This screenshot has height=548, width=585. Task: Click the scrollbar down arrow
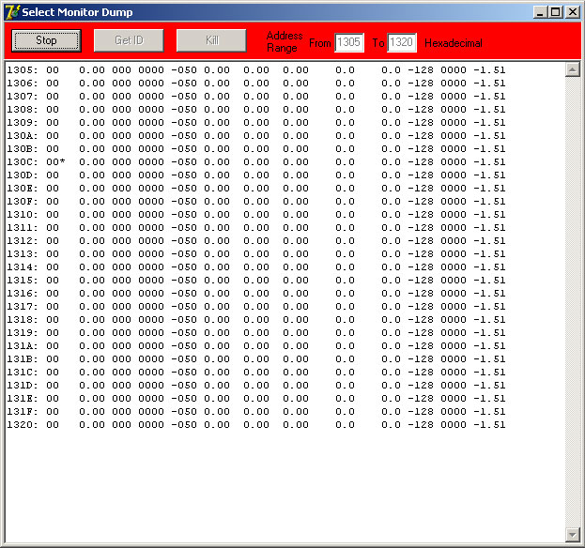(x=572, y=535)
